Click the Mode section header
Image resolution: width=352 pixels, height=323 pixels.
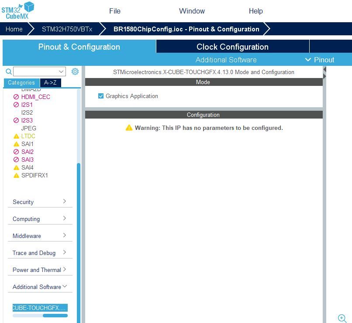pos(204,82)
